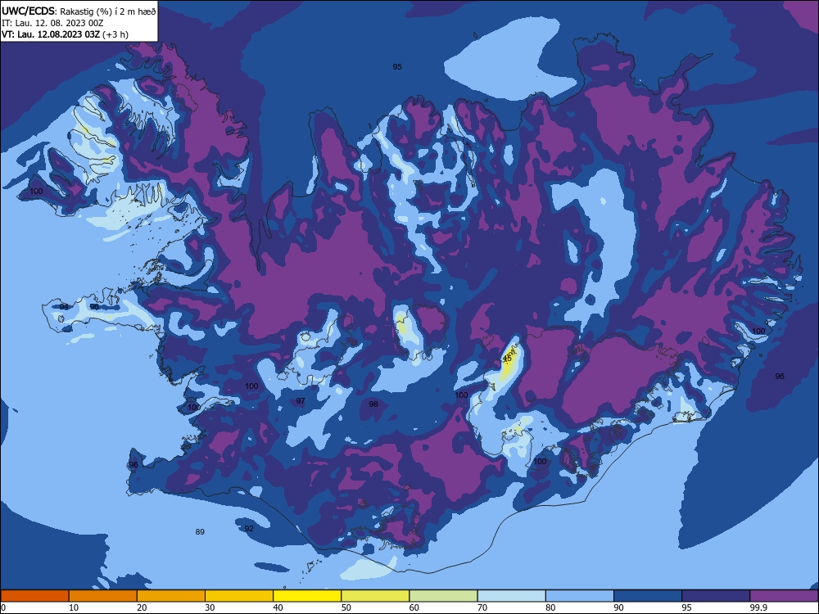This screenshot has width=819, height=614.
Task: Pick the light orange 20–30 legend swatch
Action: pyautogui.click(x=171, y=596)
